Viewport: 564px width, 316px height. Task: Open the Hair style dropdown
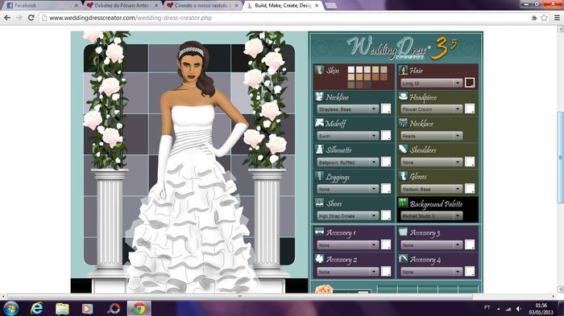[431, 83]
